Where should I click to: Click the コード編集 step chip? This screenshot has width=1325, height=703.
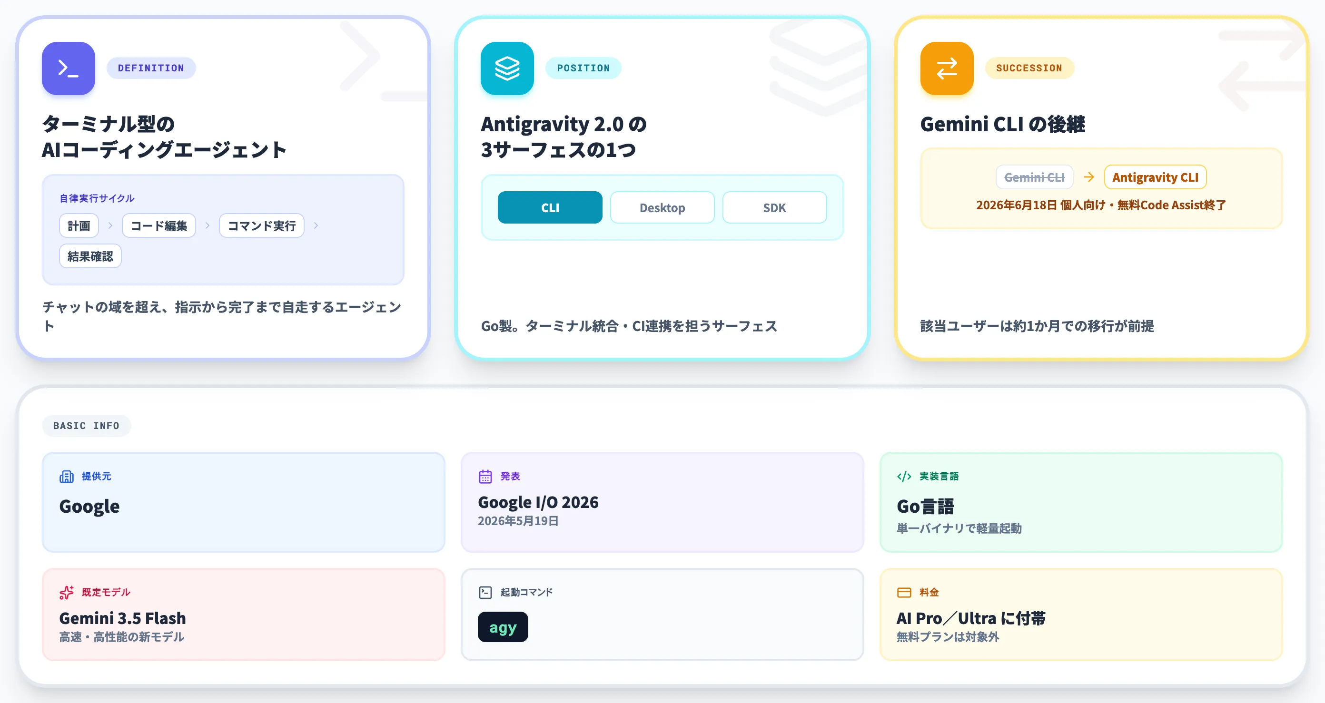(159, 225)
